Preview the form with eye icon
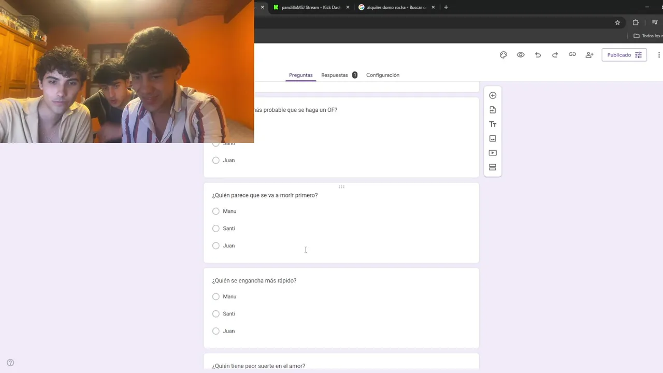The image size is (663, 373). (521, 55)
